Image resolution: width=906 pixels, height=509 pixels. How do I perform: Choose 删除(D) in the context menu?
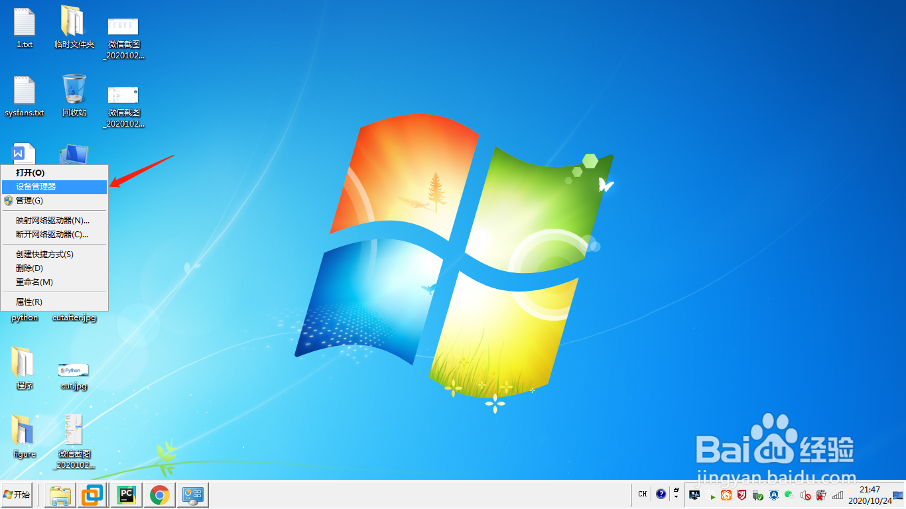point(54,268)
